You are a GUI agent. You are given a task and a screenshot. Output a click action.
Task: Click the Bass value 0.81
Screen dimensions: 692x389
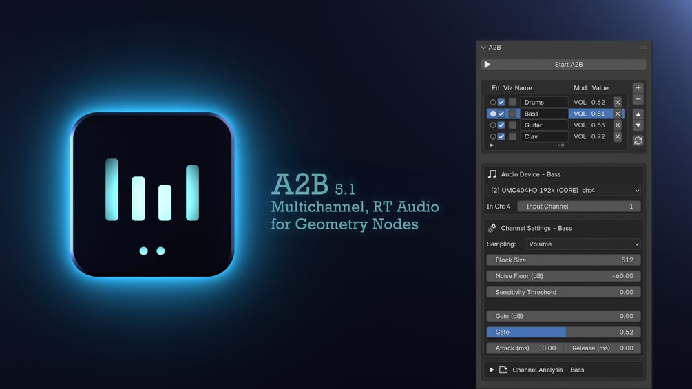pos(598,114)
